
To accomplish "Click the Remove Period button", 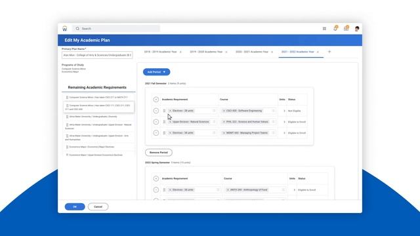I will pos(159,153).
